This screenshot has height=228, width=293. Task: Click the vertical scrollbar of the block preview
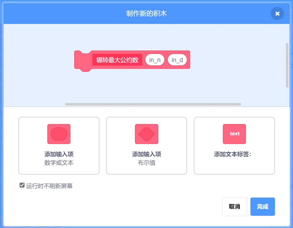pos(287,65)
